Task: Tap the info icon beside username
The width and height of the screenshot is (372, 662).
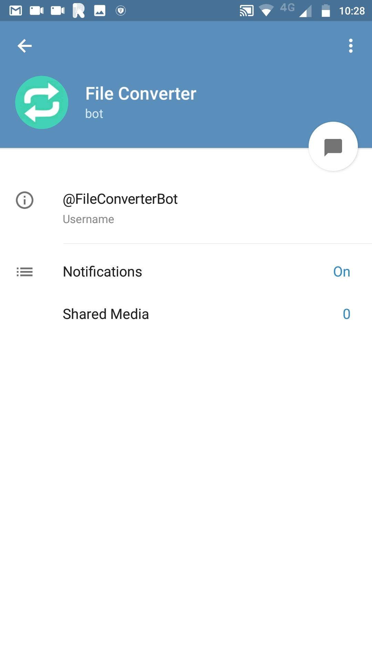Action: point(24,200)
